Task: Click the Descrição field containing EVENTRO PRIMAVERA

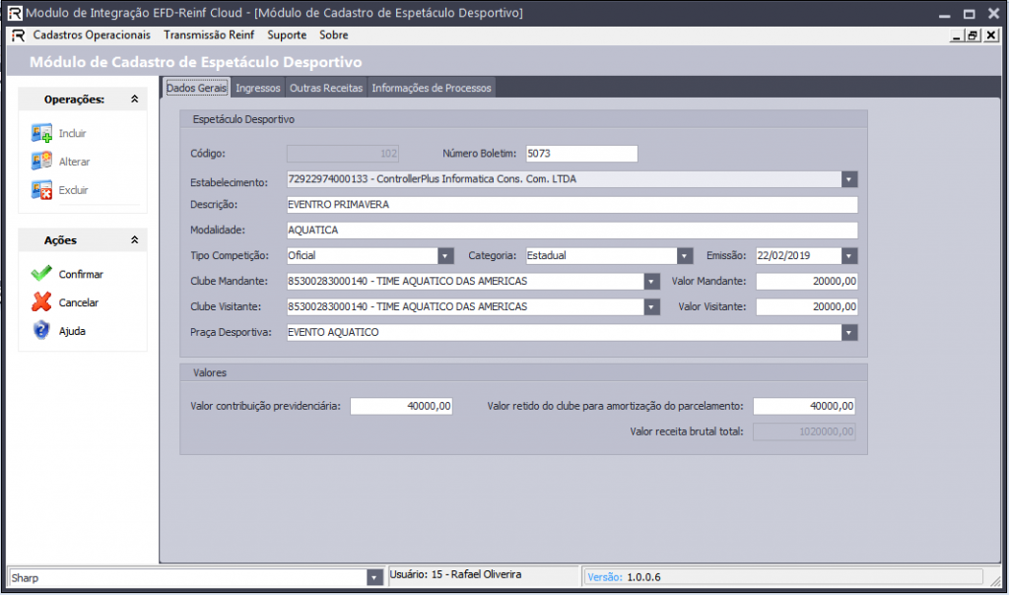Action: tap(572, 205)
